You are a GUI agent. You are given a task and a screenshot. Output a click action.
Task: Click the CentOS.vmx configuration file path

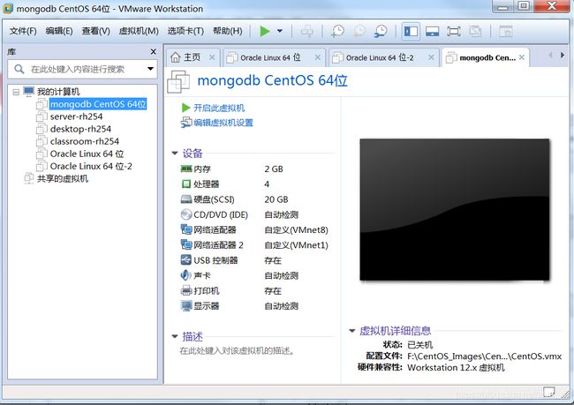click(484, 356)
